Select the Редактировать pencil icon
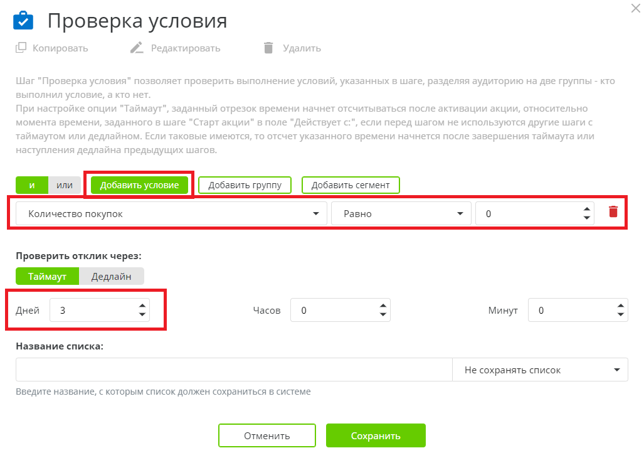 (x=136, y=47)
